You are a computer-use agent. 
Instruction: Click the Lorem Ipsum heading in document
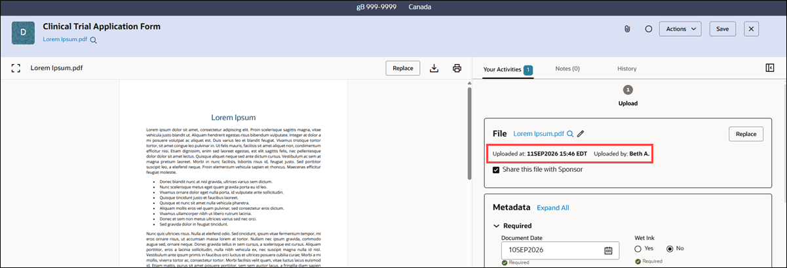coord(233,118)
